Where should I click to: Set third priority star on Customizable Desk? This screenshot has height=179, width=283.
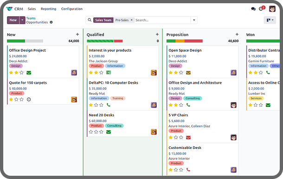181,170
